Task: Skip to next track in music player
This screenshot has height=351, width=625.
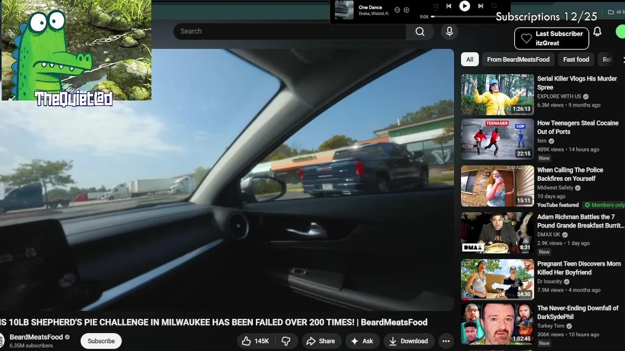Action: tap(480, 6)
